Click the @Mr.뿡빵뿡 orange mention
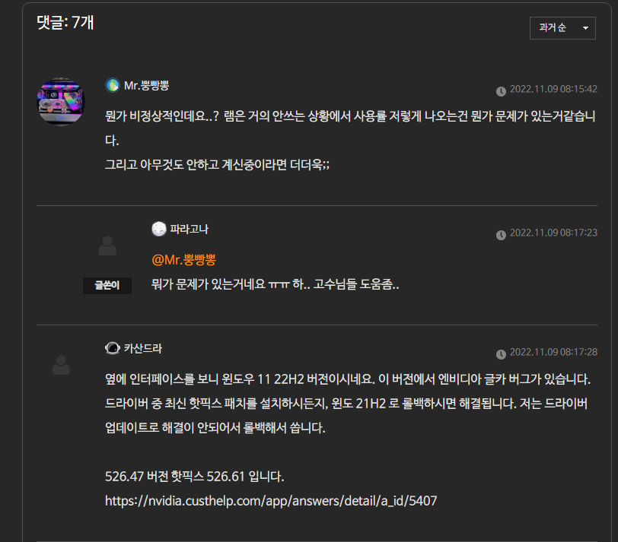 pos(184,260)
